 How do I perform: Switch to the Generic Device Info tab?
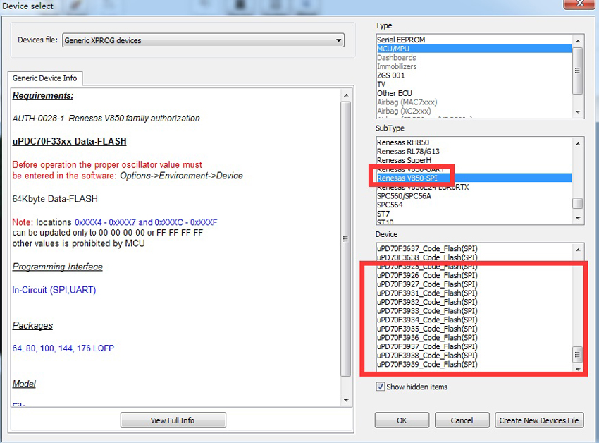tap(44, 78)
